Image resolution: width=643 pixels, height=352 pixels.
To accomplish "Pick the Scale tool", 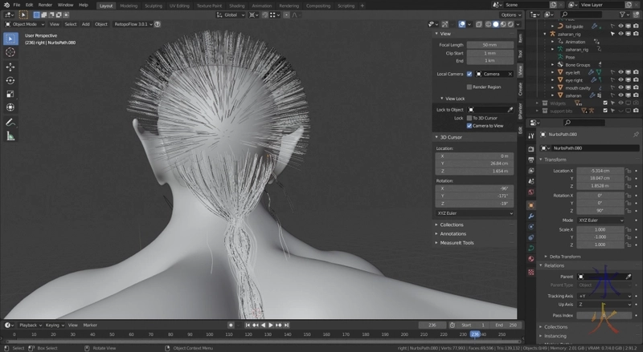I will point(10,94).
